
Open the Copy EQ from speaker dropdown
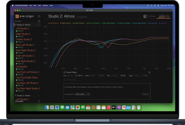(82, 94)
